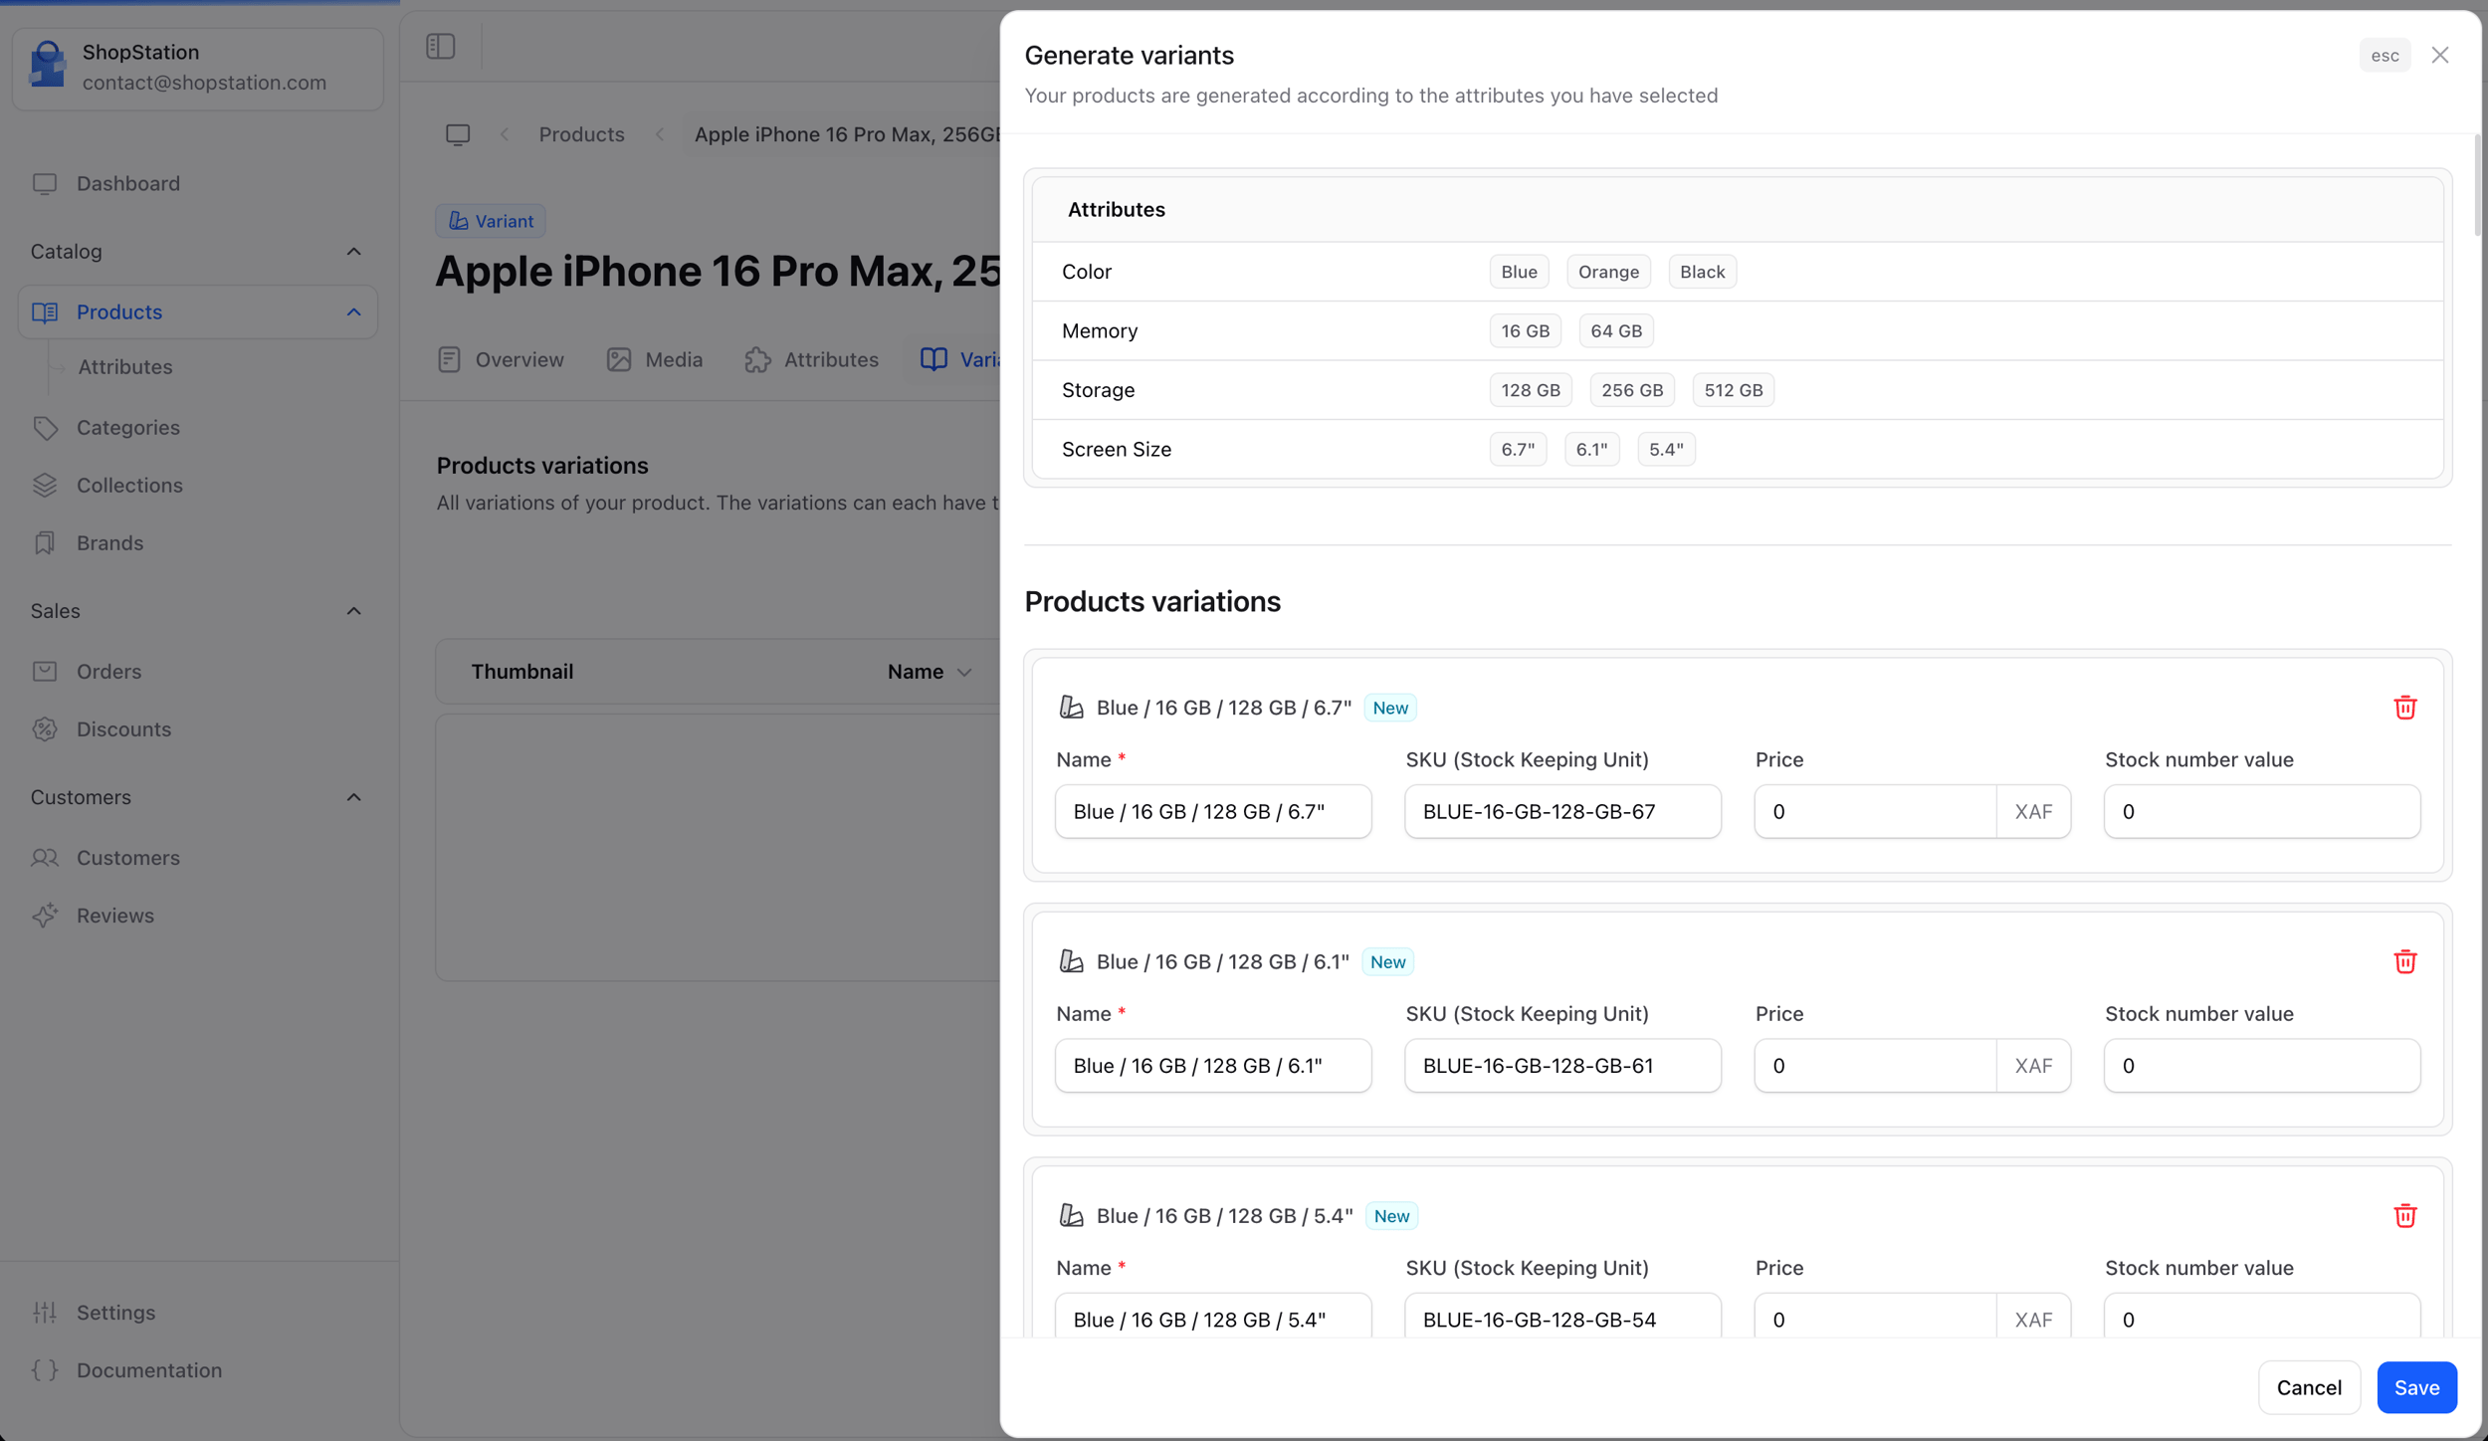This screenshot has height=1441, width=2488.
Task: Click the panel's vertical scrollbar
Action: [2477, 185]
